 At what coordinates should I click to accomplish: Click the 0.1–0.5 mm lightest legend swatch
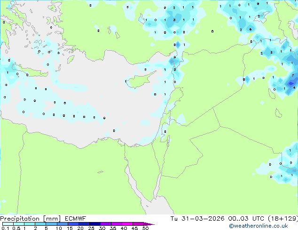pyautogui.click(x=8, y=224)
